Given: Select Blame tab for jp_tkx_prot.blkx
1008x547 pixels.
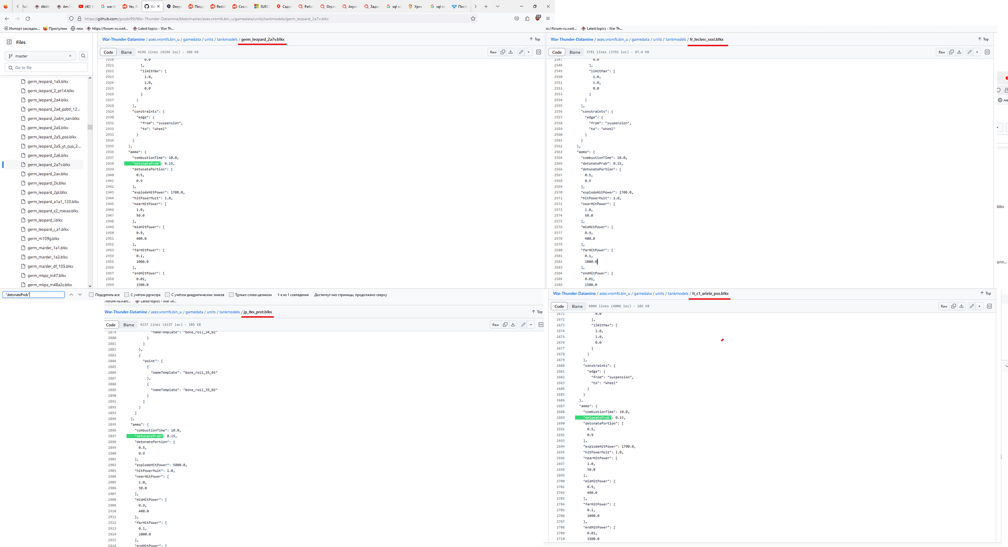Looking at the screenshot, I should pos(129,325).
